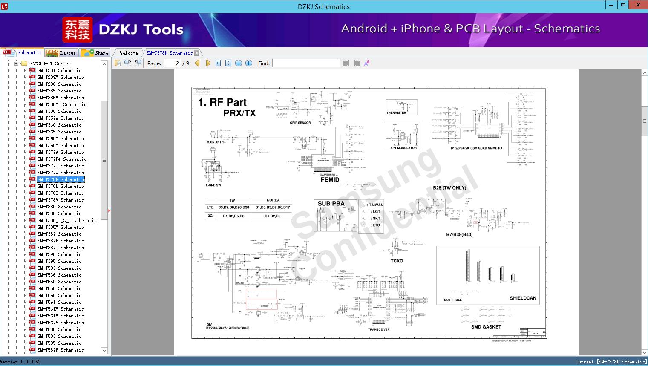Zoom in with the plus icon
This screenshot has width=648, height=366.
tap(249, 63)
